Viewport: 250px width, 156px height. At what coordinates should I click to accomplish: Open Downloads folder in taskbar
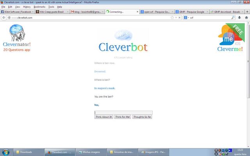[x=29, y=152]
